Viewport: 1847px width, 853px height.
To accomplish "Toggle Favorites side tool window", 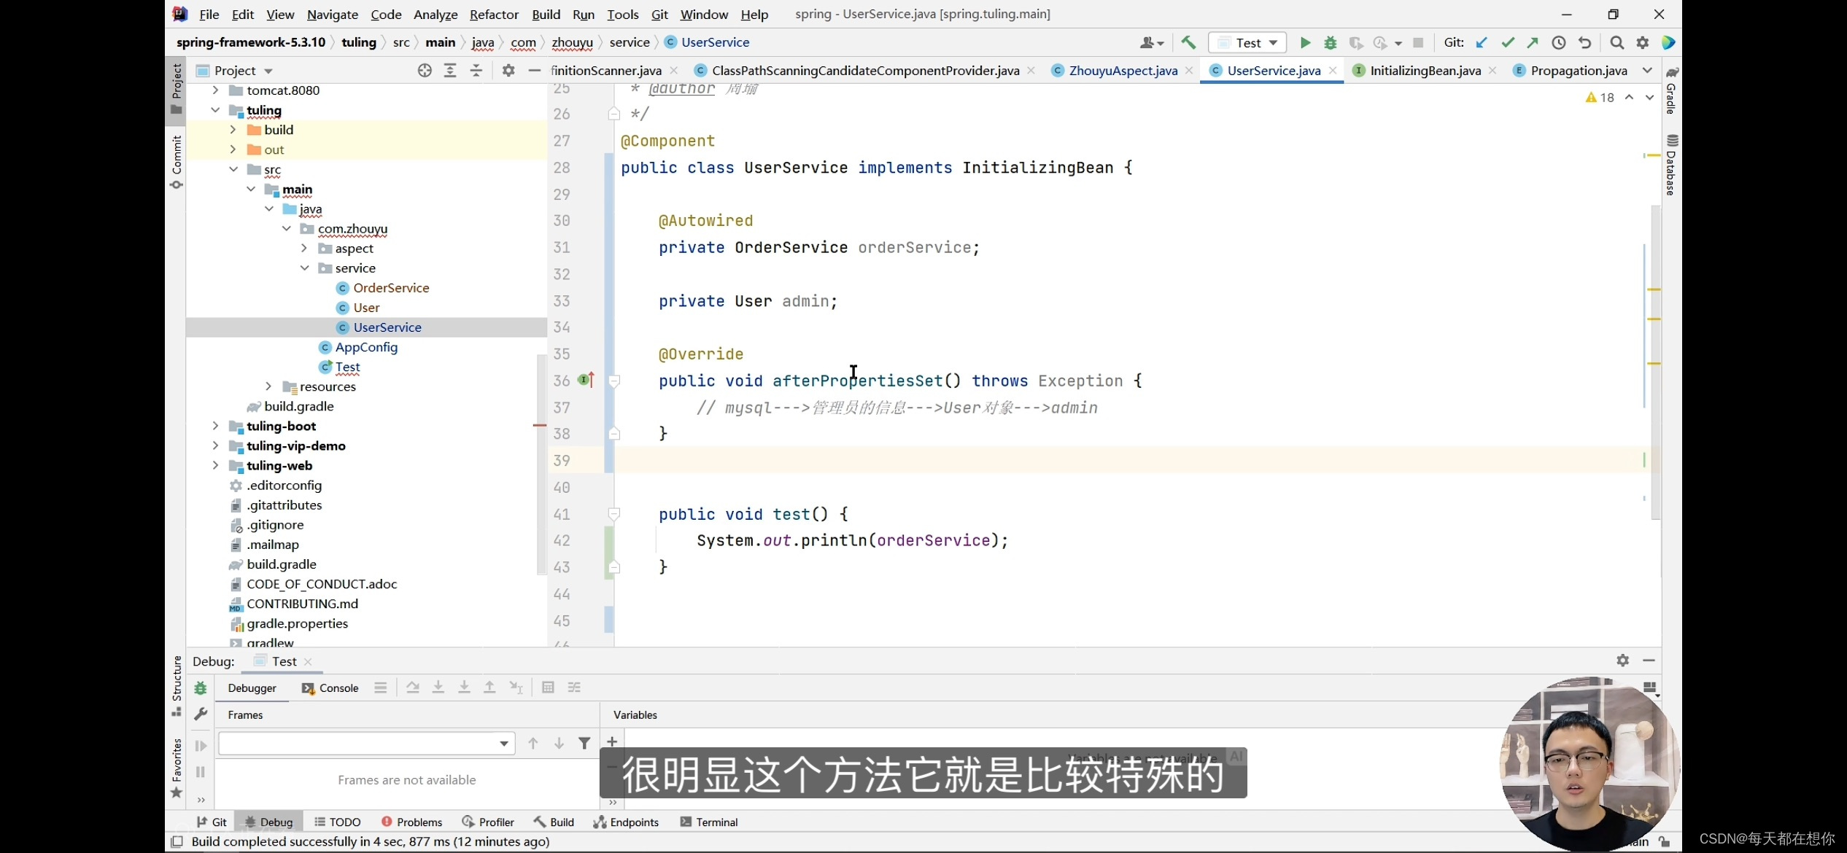I will [x=177, y=768].
